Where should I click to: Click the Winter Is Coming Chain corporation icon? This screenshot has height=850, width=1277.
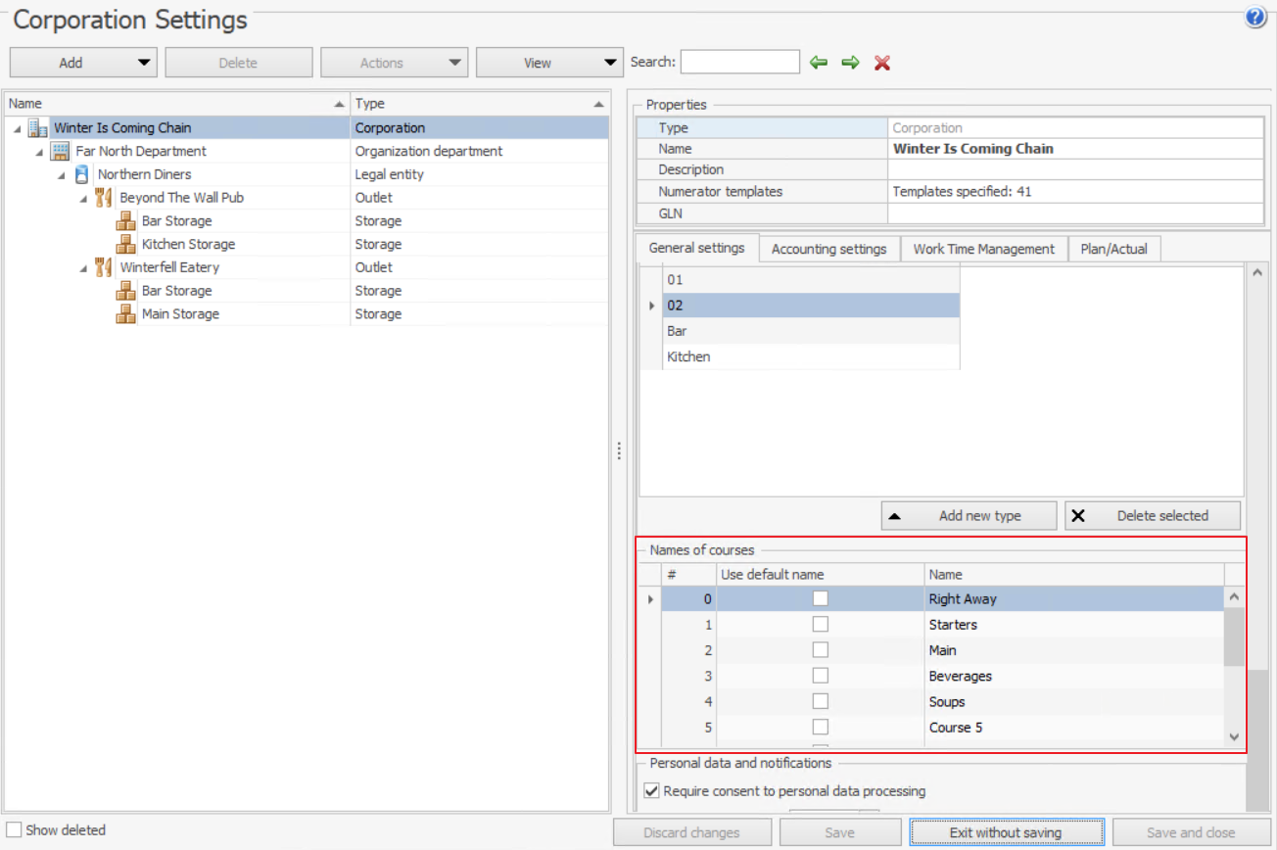pyautogui.click(x=38, y=128)
